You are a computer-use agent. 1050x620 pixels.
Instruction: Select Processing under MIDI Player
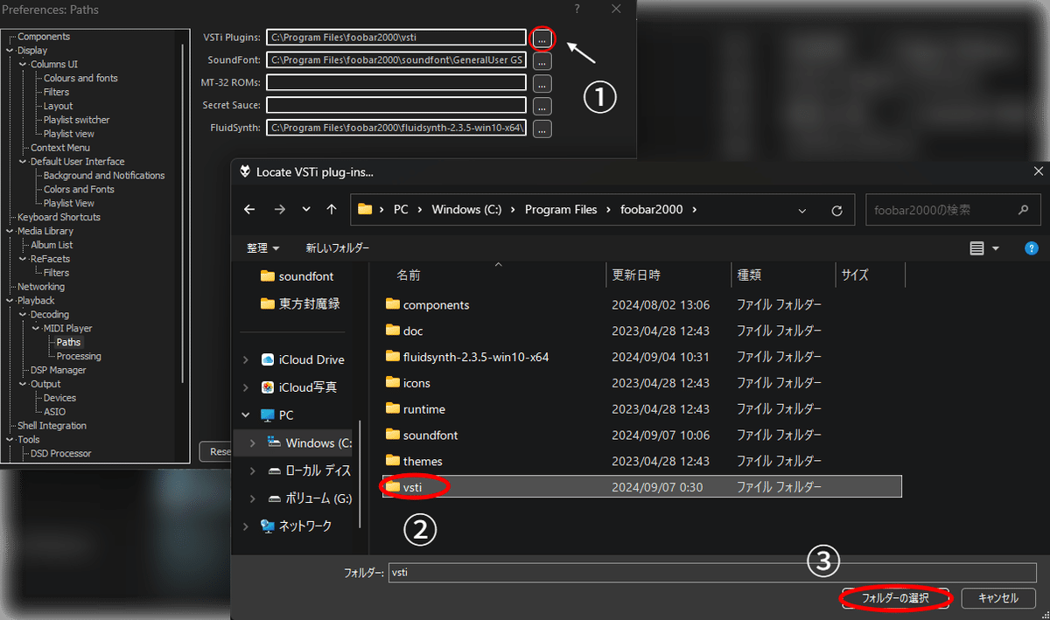79,356
